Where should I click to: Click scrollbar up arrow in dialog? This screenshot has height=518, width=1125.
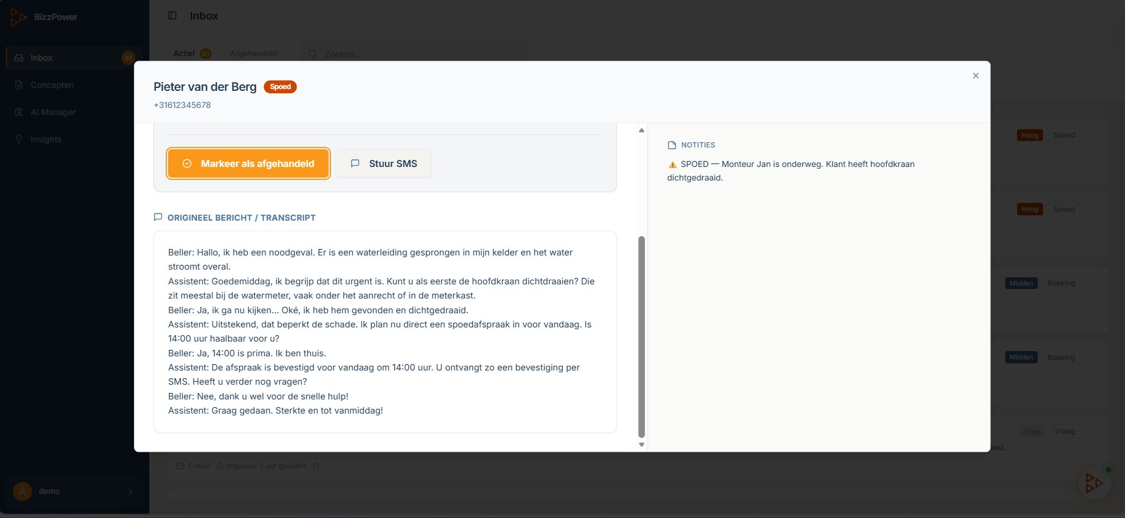(x=641, y=130)
